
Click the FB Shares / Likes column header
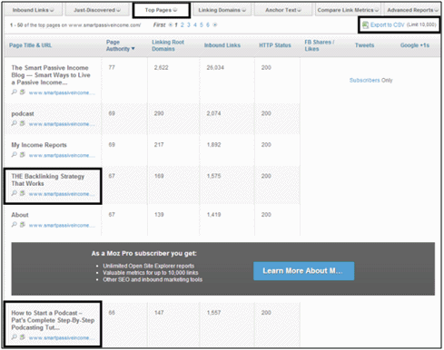click(320, 45)
